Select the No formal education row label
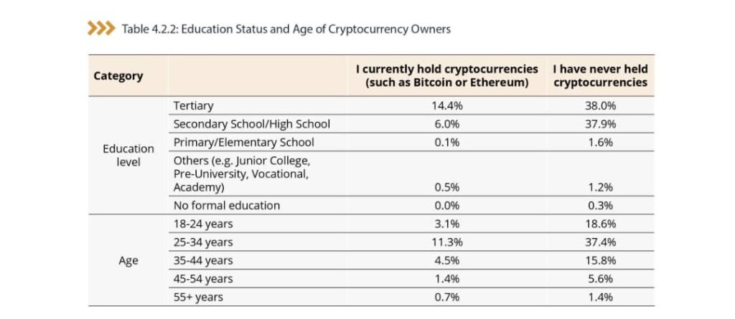This screenshot has width=735, height=319. point(227,206)
